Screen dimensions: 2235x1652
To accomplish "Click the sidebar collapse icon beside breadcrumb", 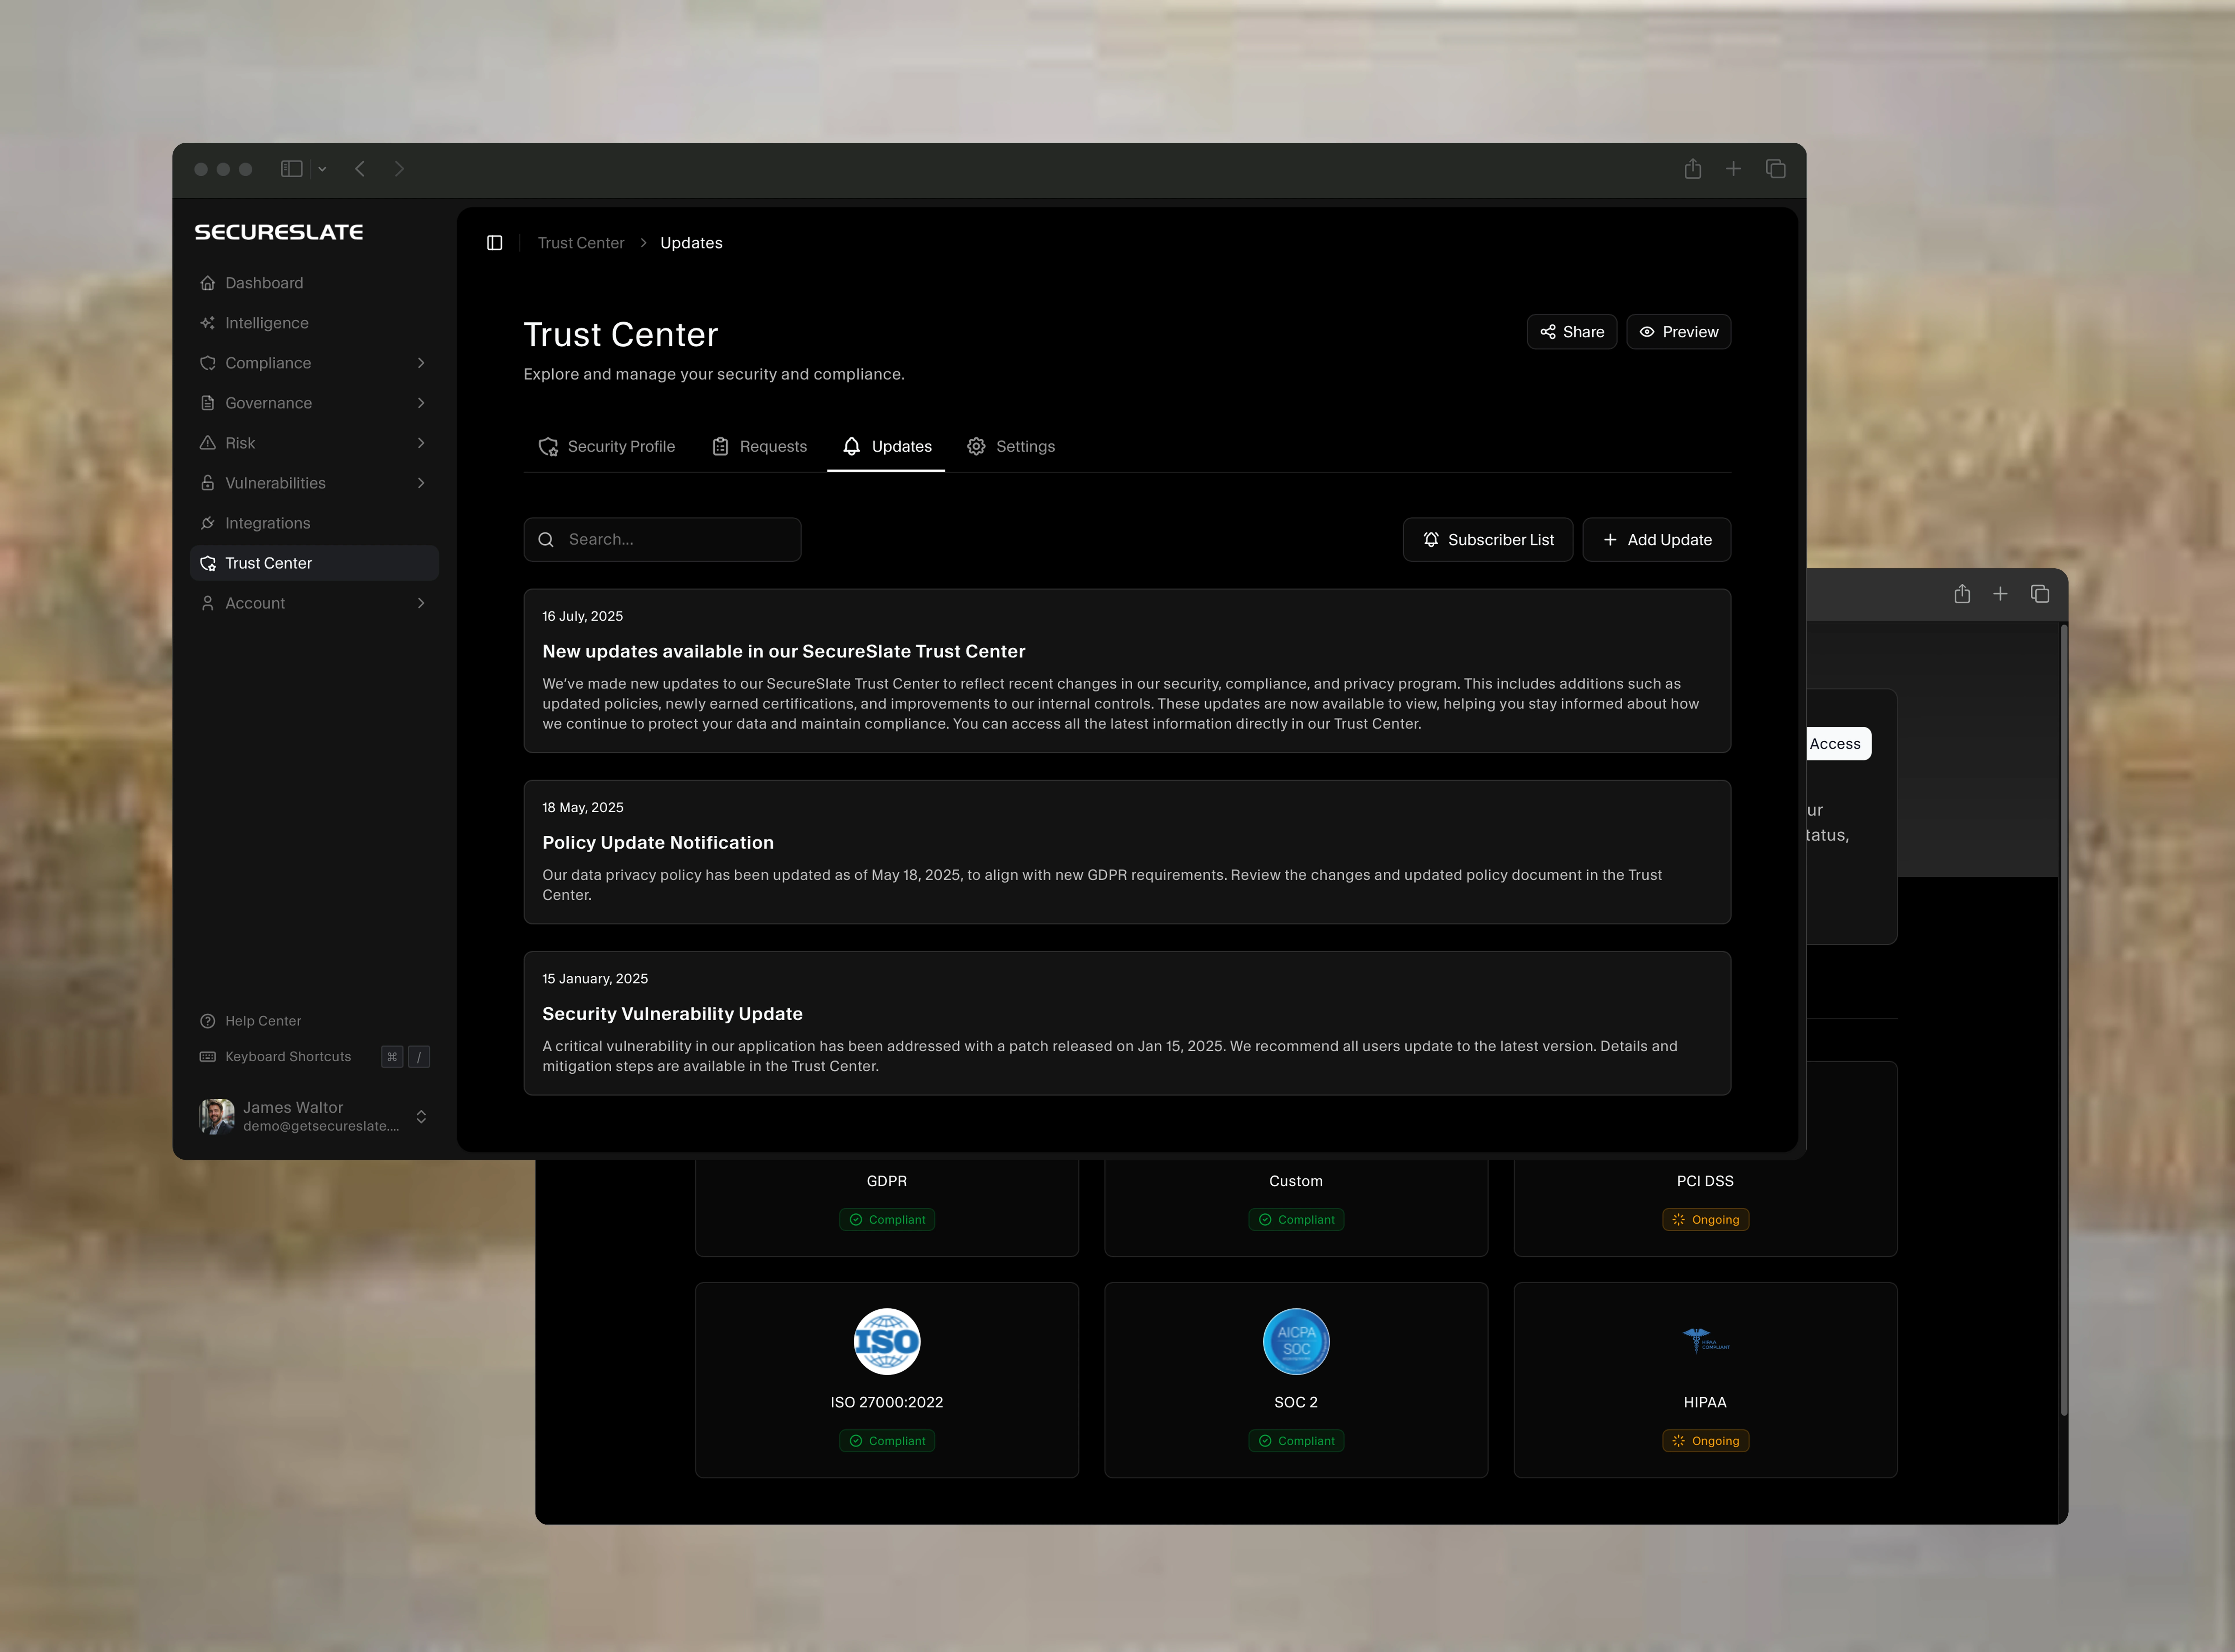I will (x=494, y=243).
